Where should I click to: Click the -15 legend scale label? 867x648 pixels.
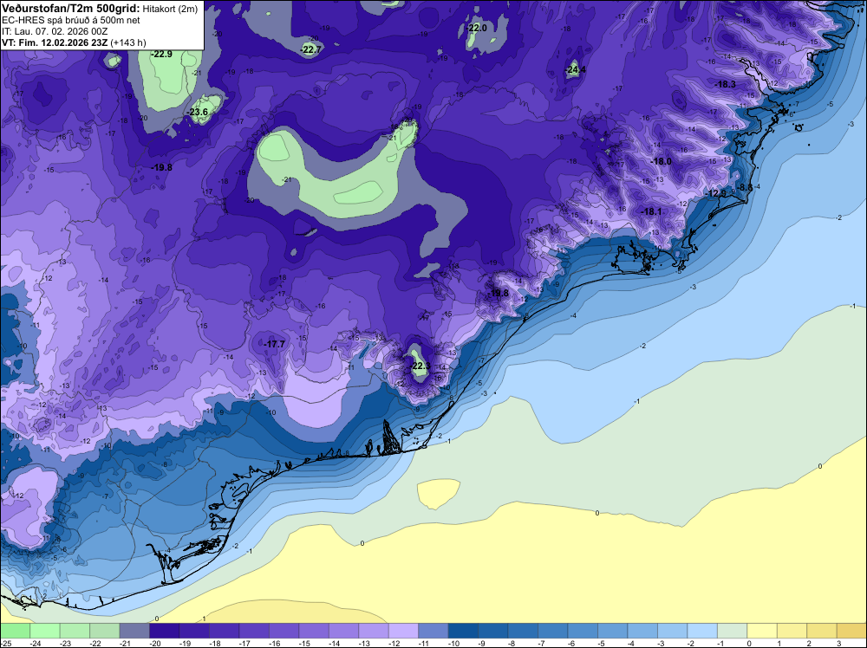[304, 643]
